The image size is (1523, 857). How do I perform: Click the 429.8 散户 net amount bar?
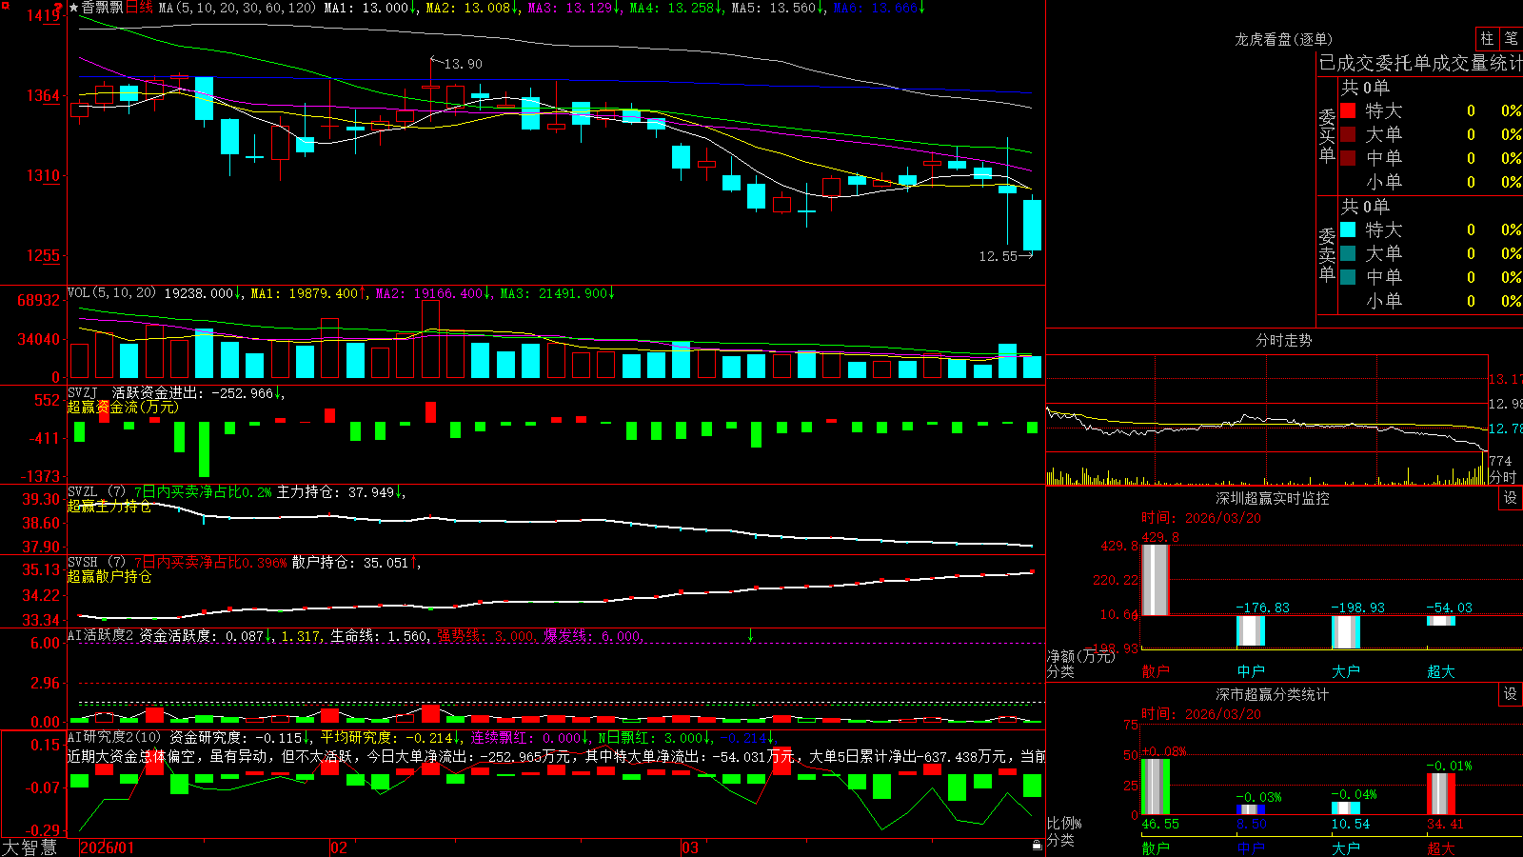click(1156, 580)
